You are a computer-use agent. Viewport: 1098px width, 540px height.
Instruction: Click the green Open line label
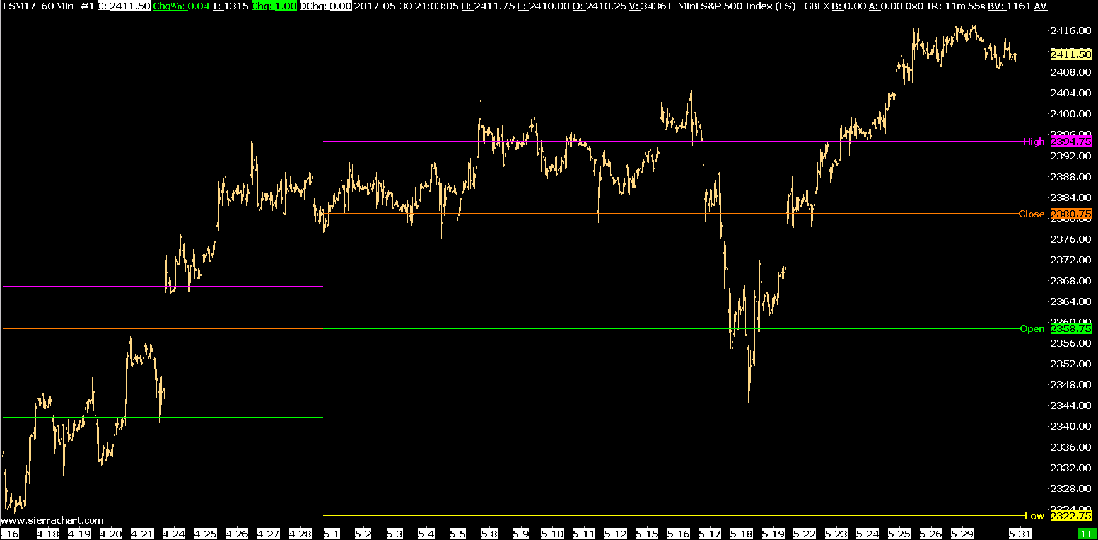[x=1032, y=329]
